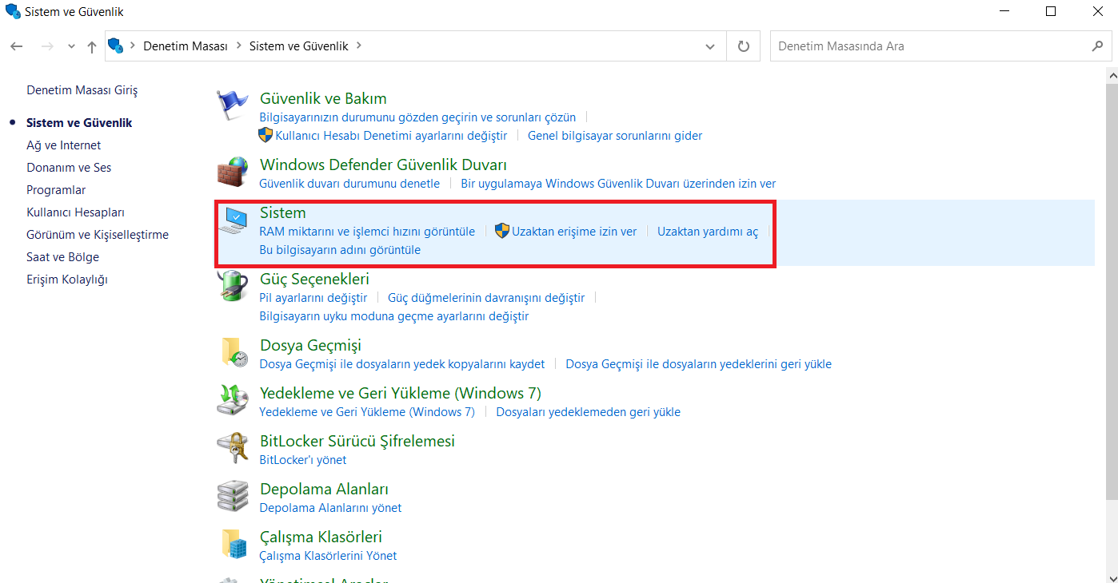Viewport: 1118px width, 583px height.
Task: Click the Control Panel icon in address bar
Action: 116,46
